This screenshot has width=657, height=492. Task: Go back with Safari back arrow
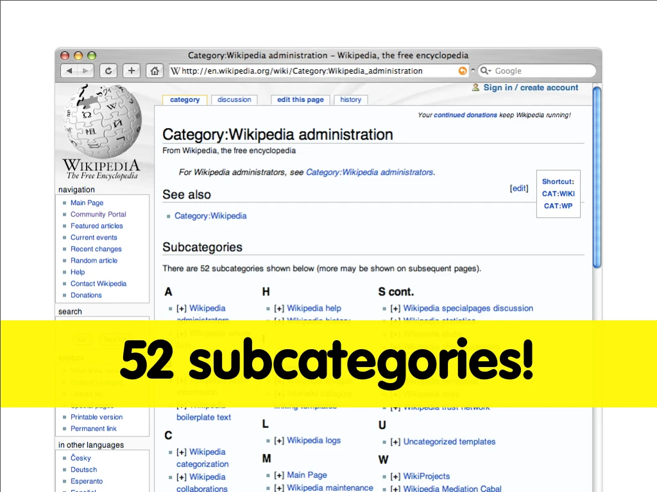pos(69,70)
